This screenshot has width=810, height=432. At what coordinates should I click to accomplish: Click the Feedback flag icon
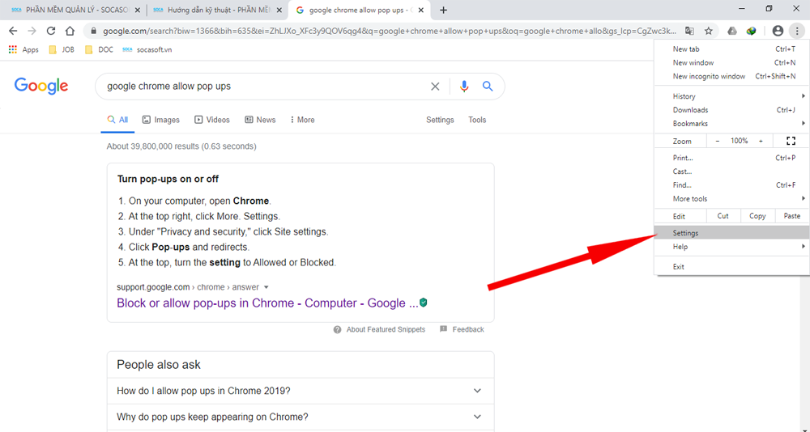point(443,329)
